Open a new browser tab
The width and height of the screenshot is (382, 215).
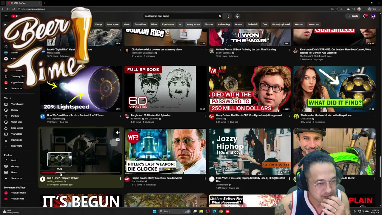44,3
